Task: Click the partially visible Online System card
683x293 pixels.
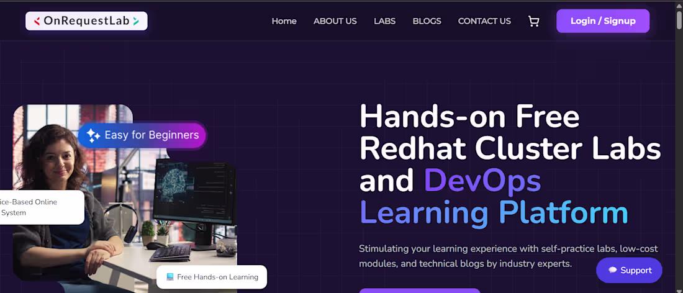Action: pos(42,207)
